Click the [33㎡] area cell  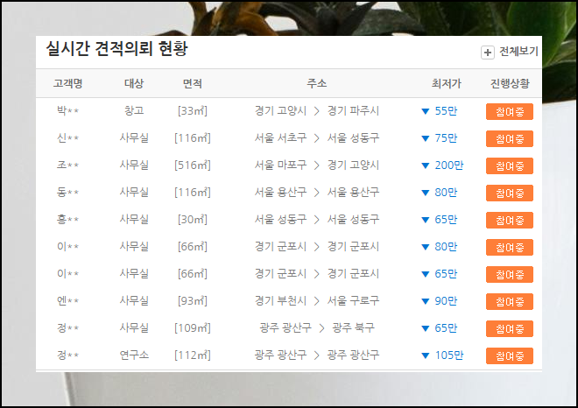tap(193, 111)
